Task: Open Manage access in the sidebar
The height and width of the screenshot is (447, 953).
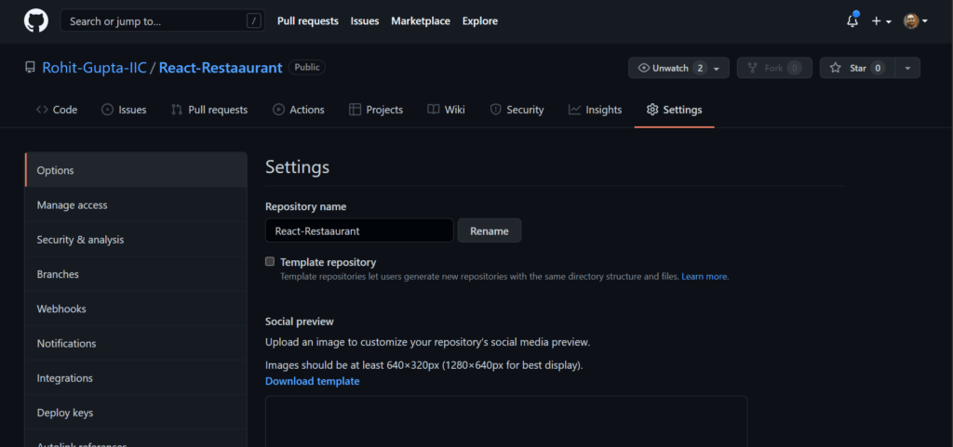Action: (x=136, y=205)
